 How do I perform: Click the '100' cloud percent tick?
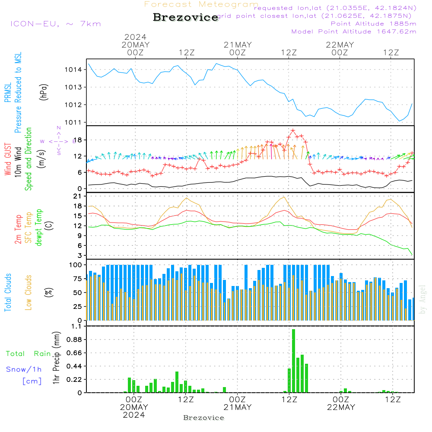pyautogui.click(x=76, y=265)
